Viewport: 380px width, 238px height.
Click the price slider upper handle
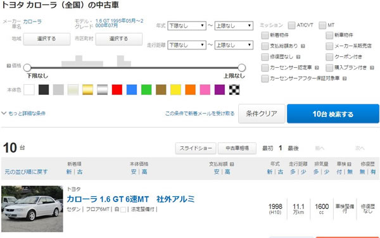pos(242,68)
